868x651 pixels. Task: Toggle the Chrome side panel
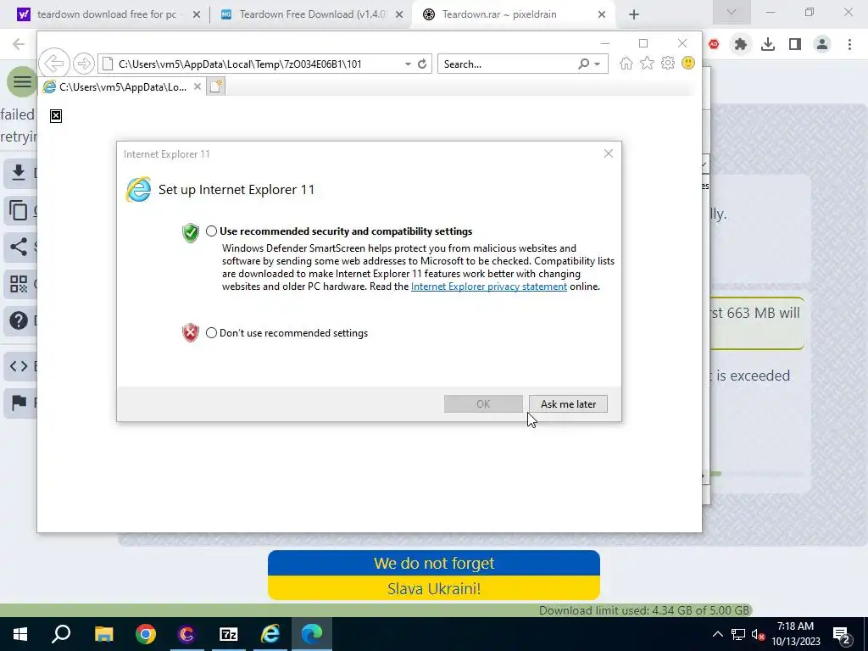point(795,44)
